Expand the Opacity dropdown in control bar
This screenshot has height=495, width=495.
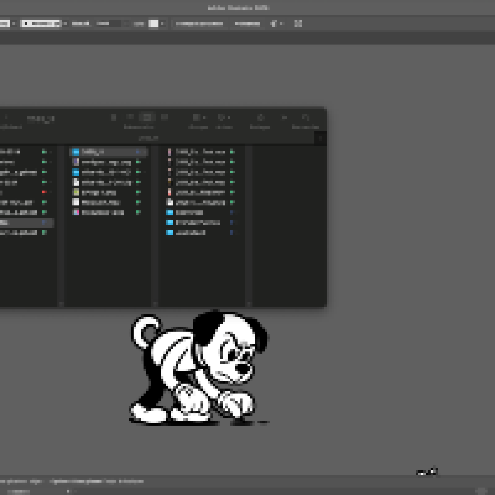[x=125, y=24]
